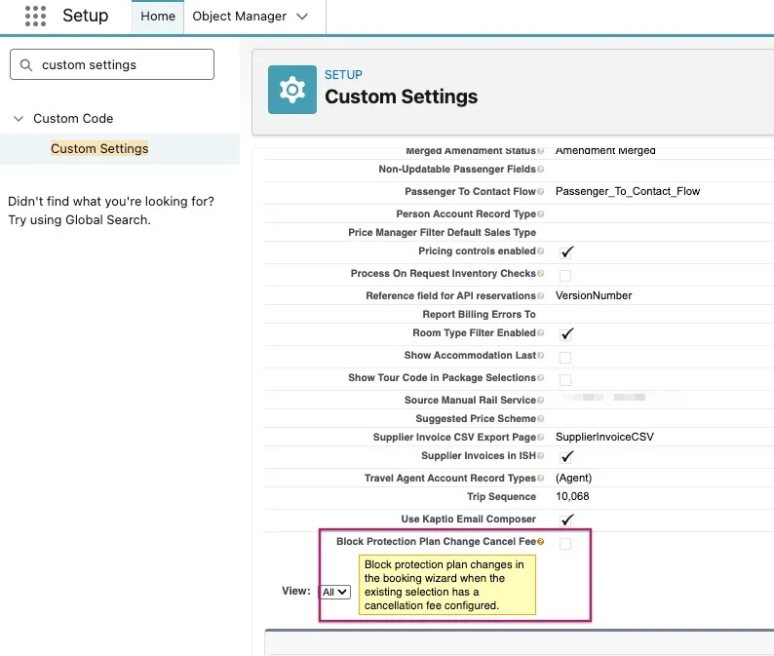Viewport: 774px width, 656px height.
Task: Click the Custom Settings gear icon
Action: coord(291,90)
